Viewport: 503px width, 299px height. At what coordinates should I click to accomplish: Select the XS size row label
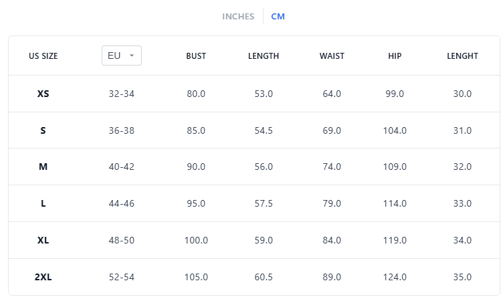pos(43,94)
